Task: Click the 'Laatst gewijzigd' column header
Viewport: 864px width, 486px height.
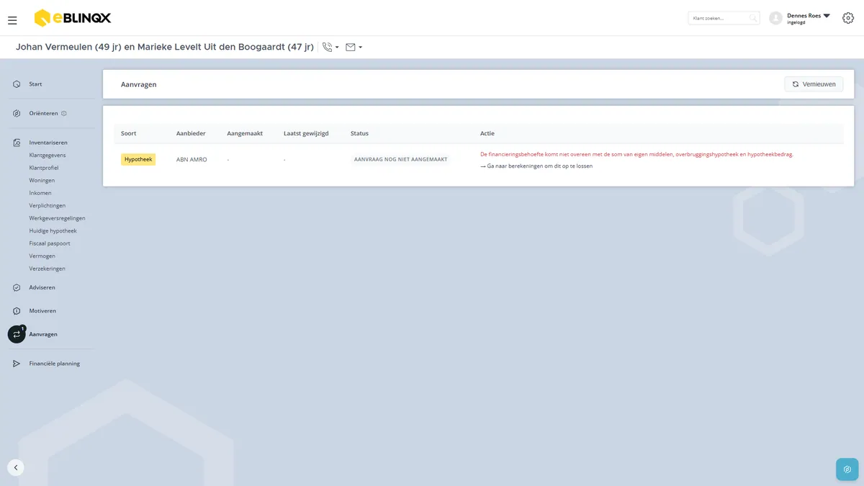Action: (306, 133)
